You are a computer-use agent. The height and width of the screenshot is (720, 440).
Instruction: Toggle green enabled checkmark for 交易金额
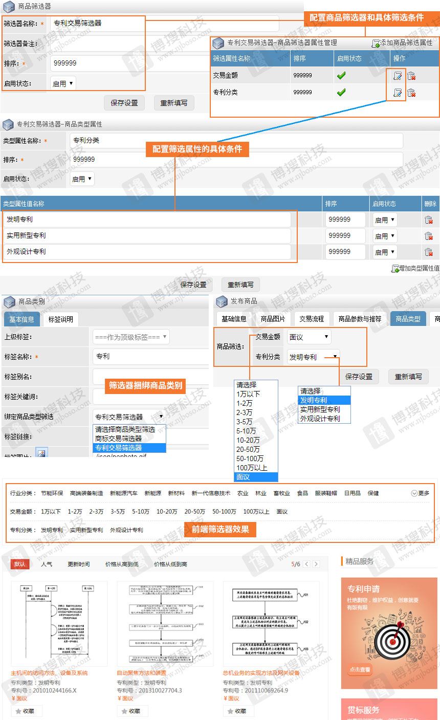coord(341,76)
